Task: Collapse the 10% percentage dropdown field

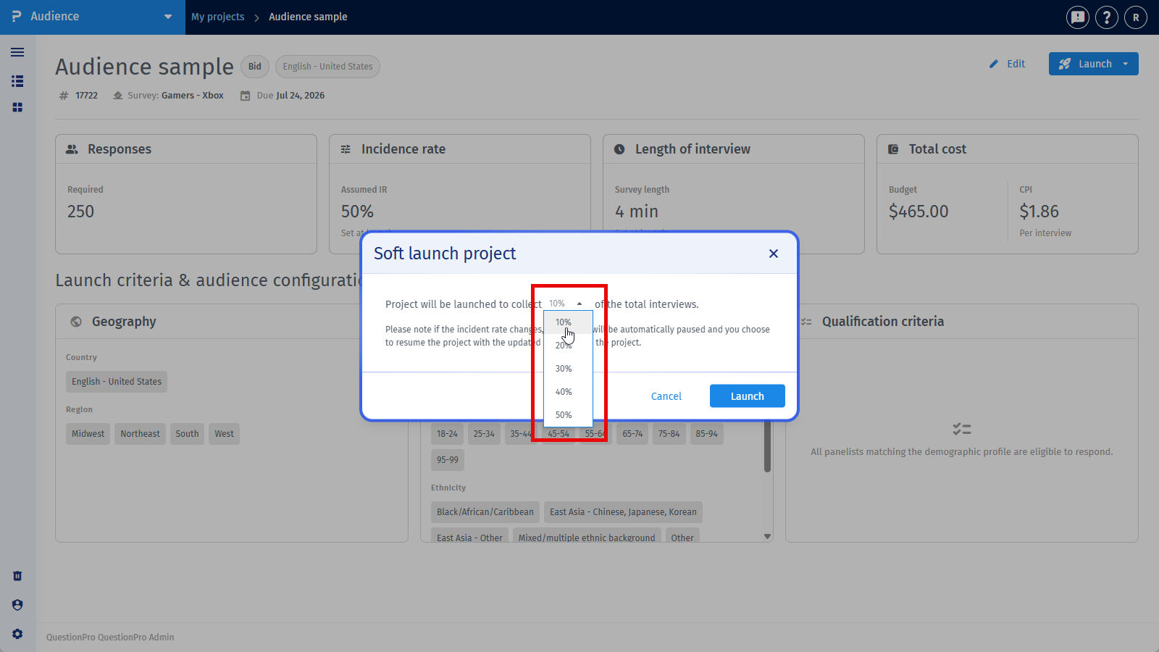Action: [x=566, y=304]
